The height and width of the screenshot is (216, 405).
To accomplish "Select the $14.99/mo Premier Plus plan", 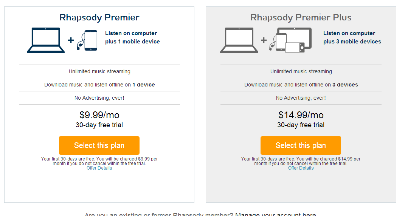I will [301, 145].
